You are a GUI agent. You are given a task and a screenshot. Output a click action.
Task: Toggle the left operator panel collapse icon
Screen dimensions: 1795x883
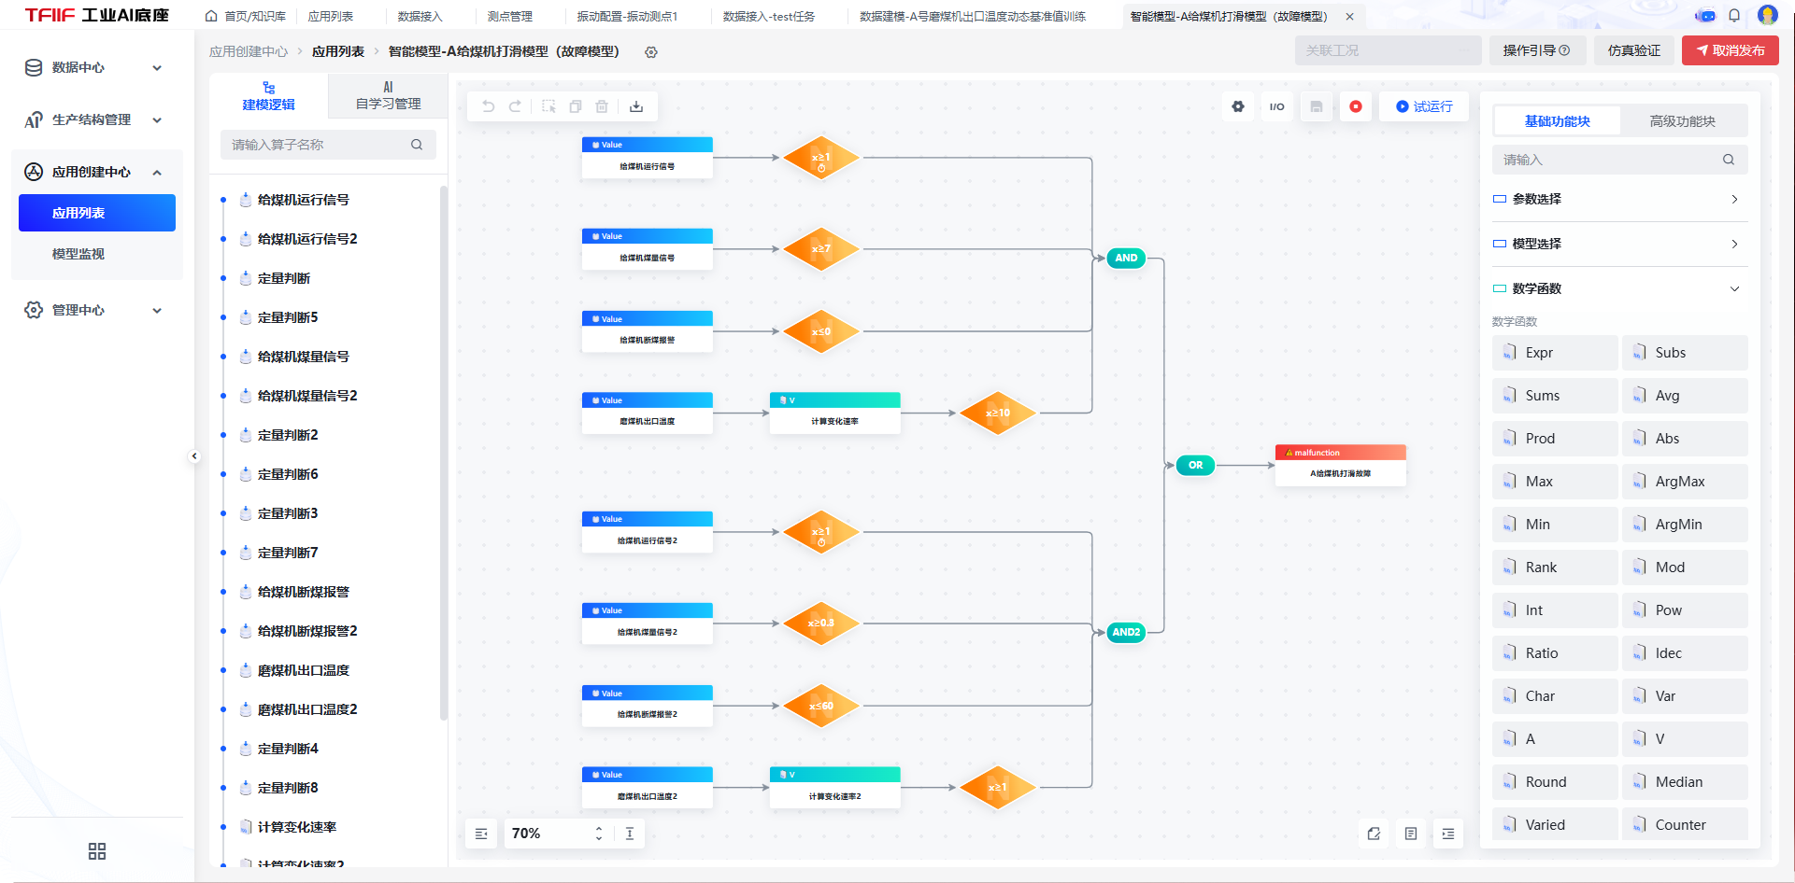click(481, 834)
